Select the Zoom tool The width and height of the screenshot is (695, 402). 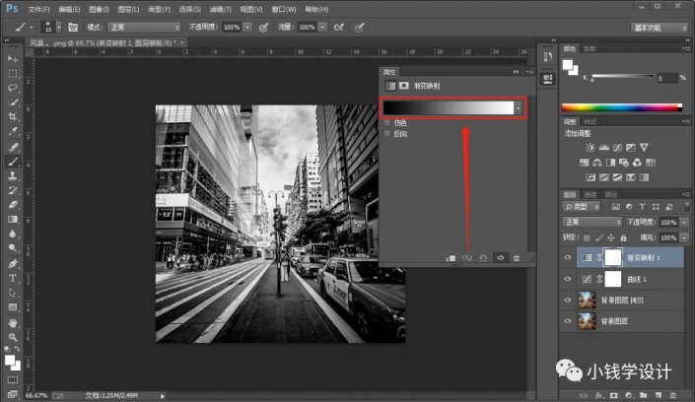[13, 337]
